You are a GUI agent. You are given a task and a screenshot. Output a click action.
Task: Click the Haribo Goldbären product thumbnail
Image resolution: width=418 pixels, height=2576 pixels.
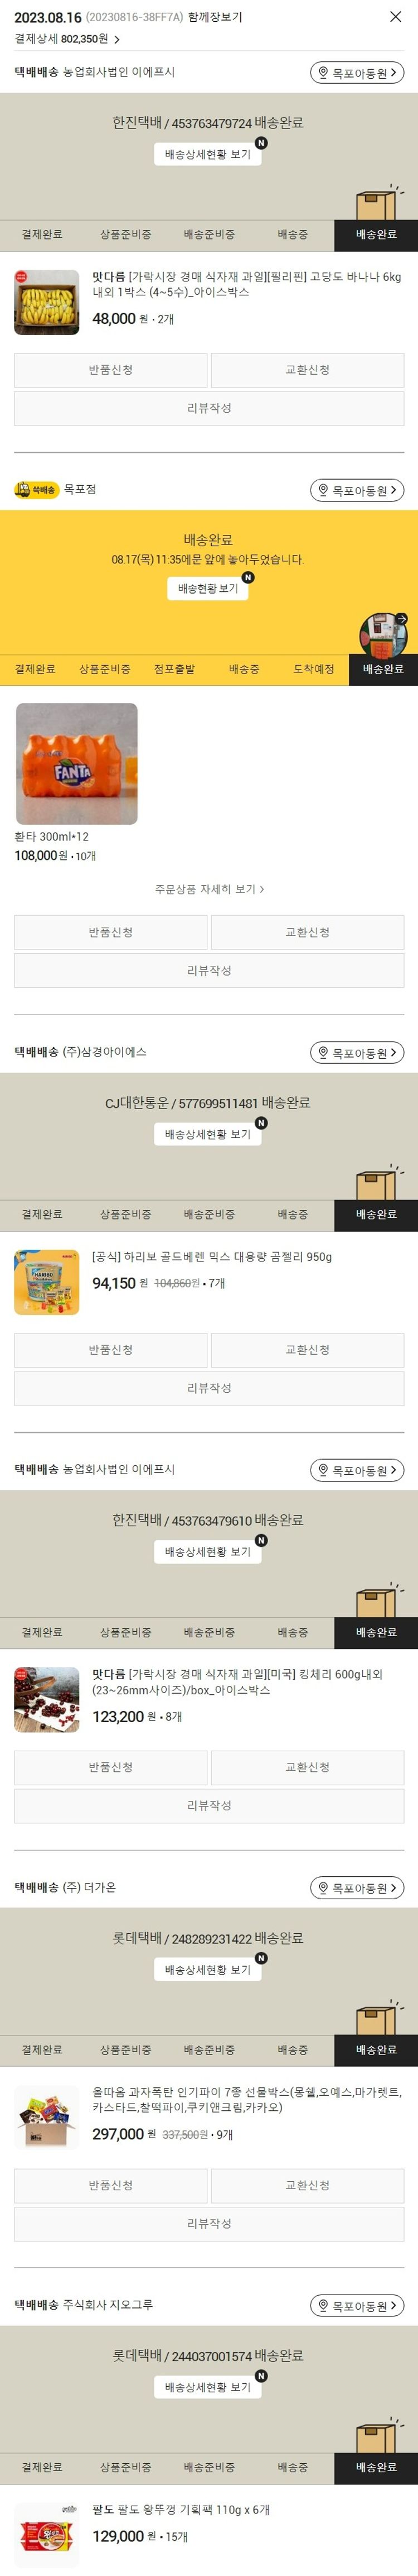pos(47,1282)
